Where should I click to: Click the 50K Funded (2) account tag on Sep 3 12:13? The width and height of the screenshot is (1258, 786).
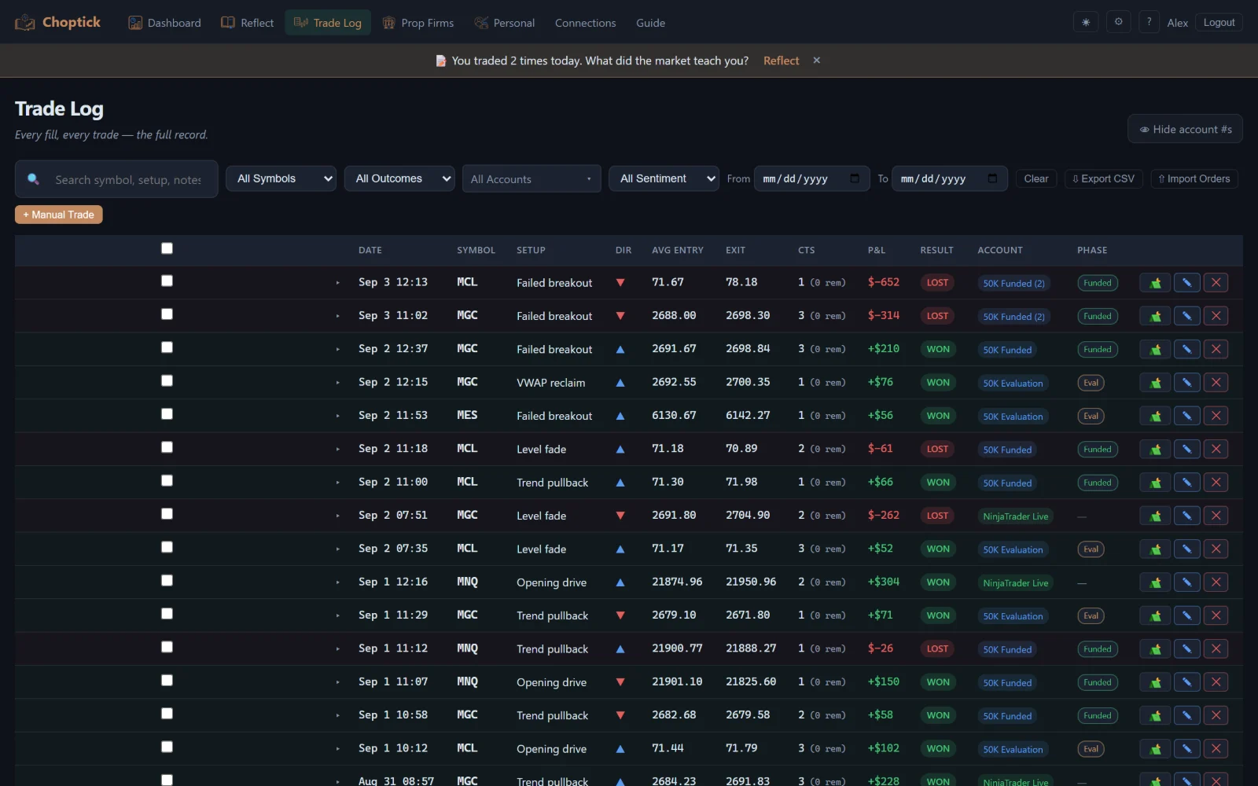[x=1013, y=283]
